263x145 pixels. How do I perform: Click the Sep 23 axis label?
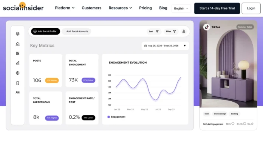tap(171, 109)
